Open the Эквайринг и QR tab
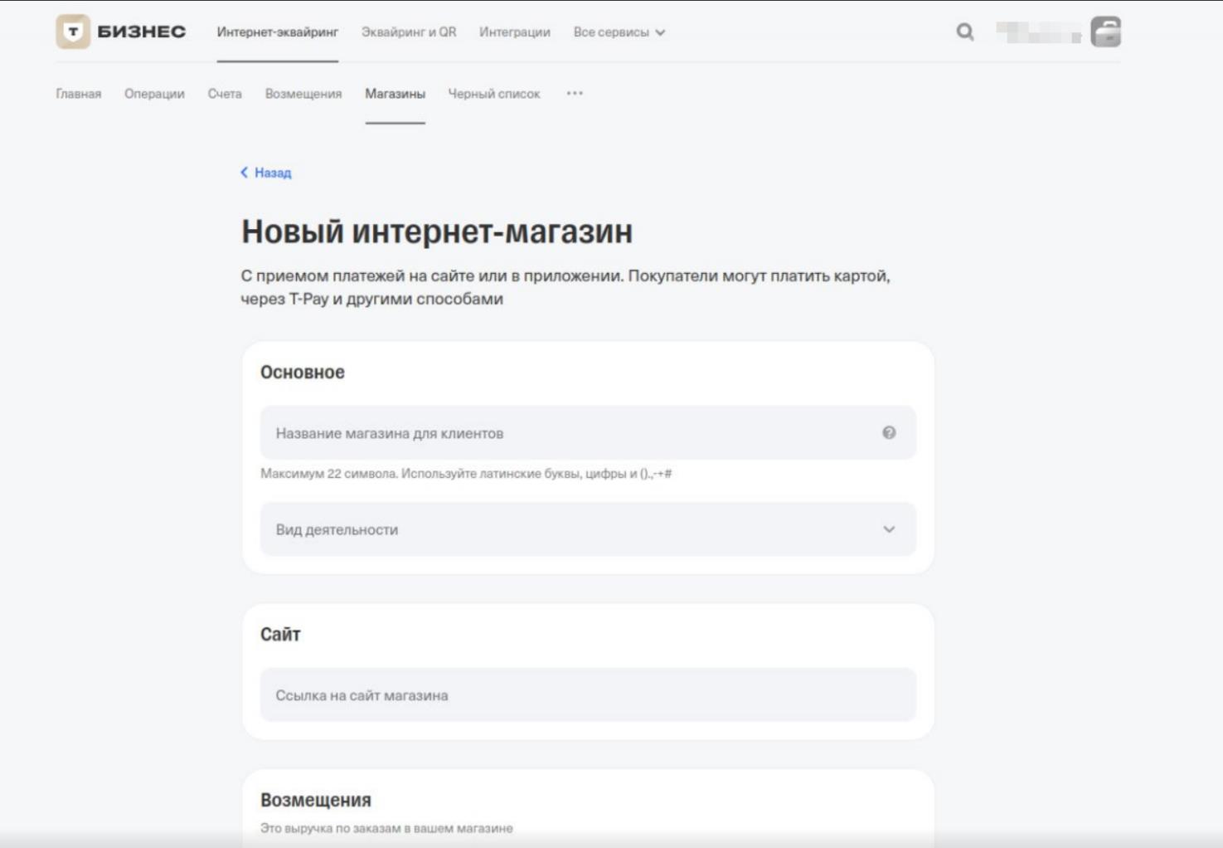Viewport: 1223px width, 848px height. coord(409,32)
